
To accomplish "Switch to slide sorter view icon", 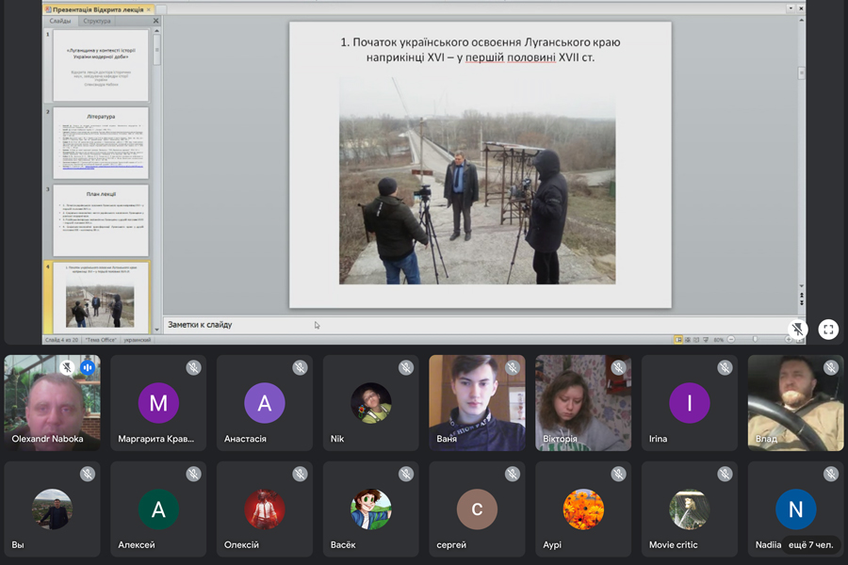I will tap(686, 339).
